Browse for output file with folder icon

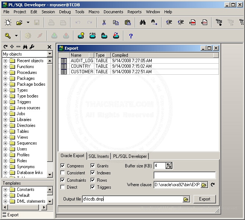(x=186, y=199)
